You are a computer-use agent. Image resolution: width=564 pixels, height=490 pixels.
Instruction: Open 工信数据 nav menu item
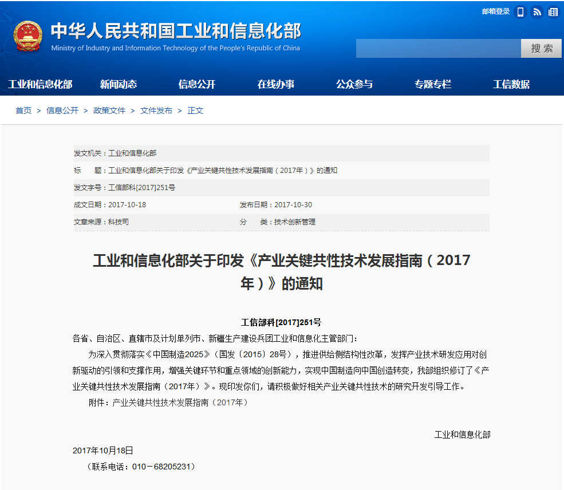coord(511,84)
